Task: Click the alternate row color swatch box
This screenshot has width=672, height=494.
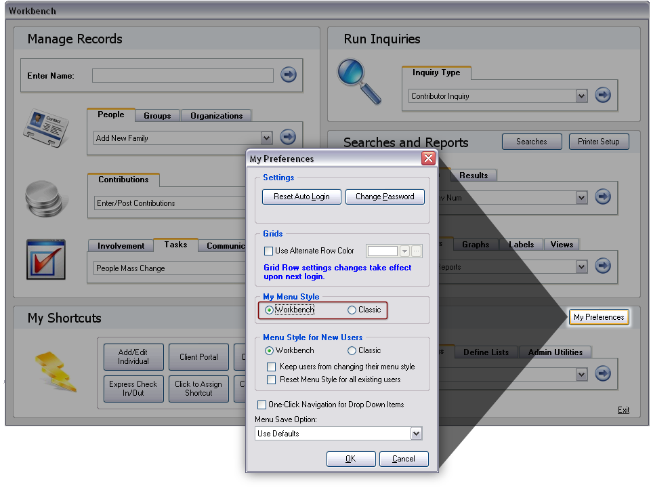Action: pyautogui.click(x=382, y=251)
